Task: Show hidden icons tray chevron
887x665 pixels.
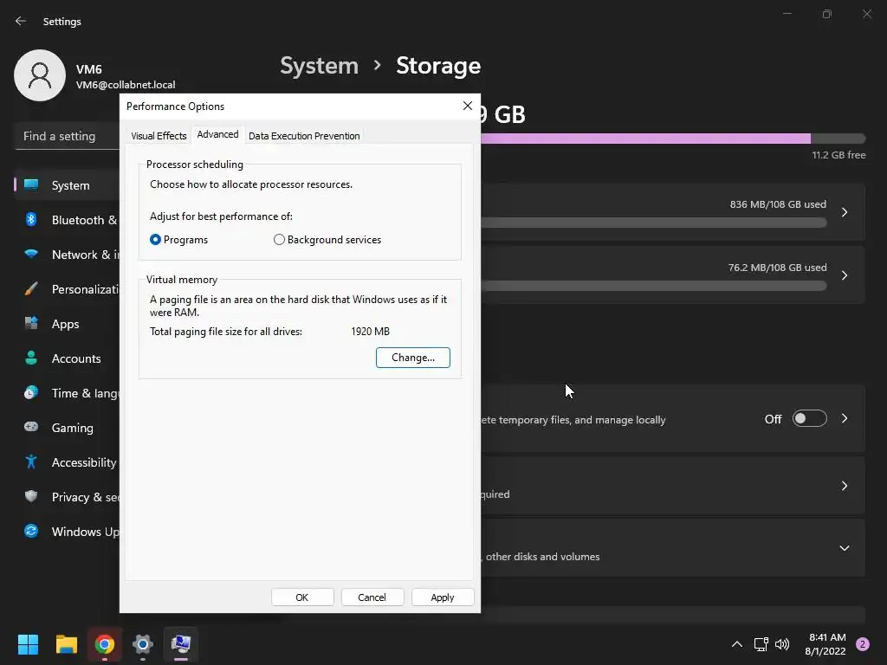Action: (737, 644)
